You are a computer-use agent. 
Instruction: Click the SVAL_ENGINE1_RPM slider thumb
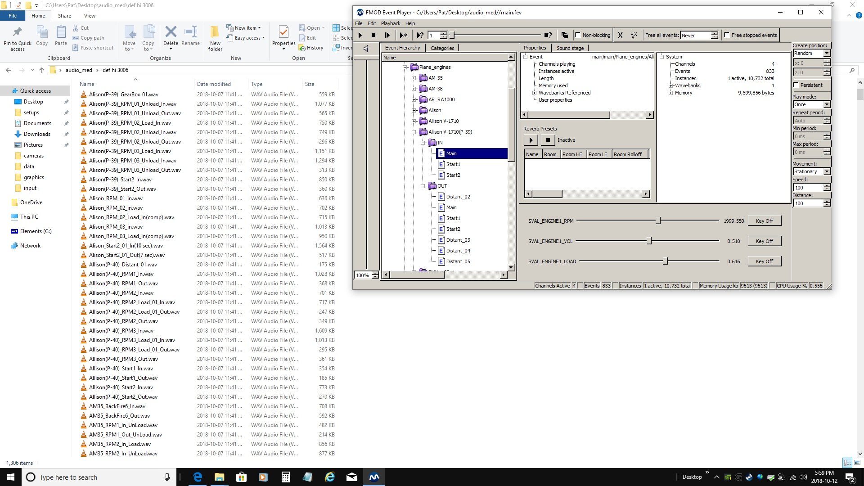(658, 221)
